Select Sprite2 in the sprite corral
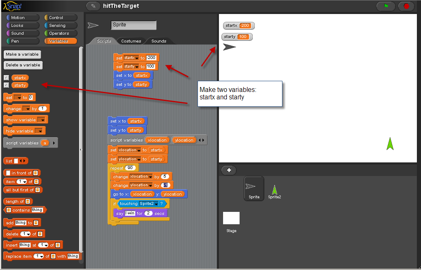Image resolution: width=421 pixels, height=270 pixels. [274, 192]
